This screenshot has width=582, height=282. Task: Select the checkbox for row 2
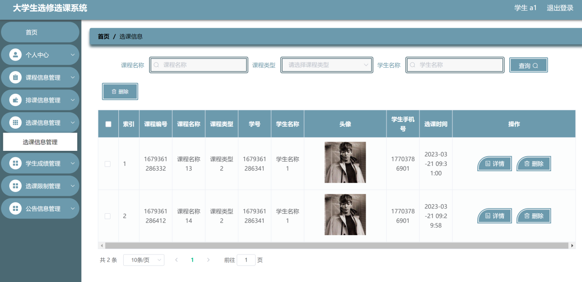108,216
